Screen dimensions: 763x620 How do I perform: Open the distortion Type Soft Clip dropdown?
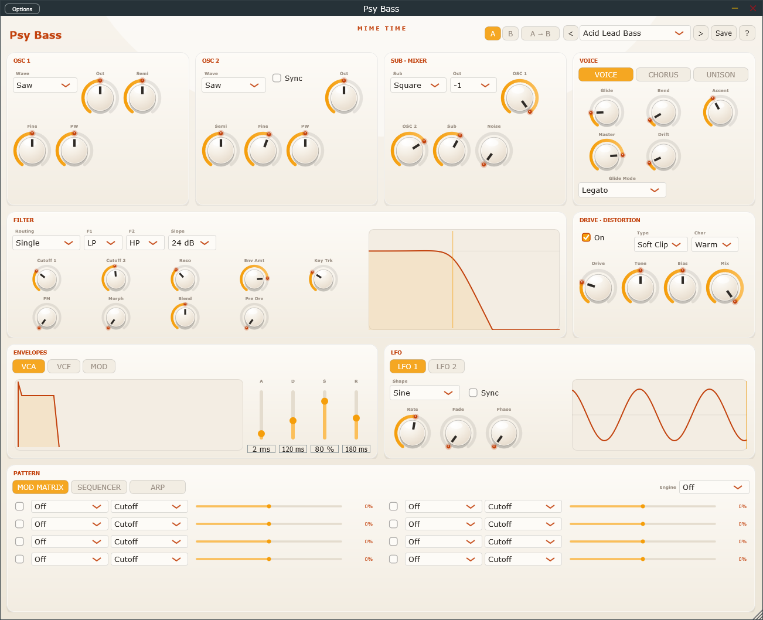coord(661,244)
